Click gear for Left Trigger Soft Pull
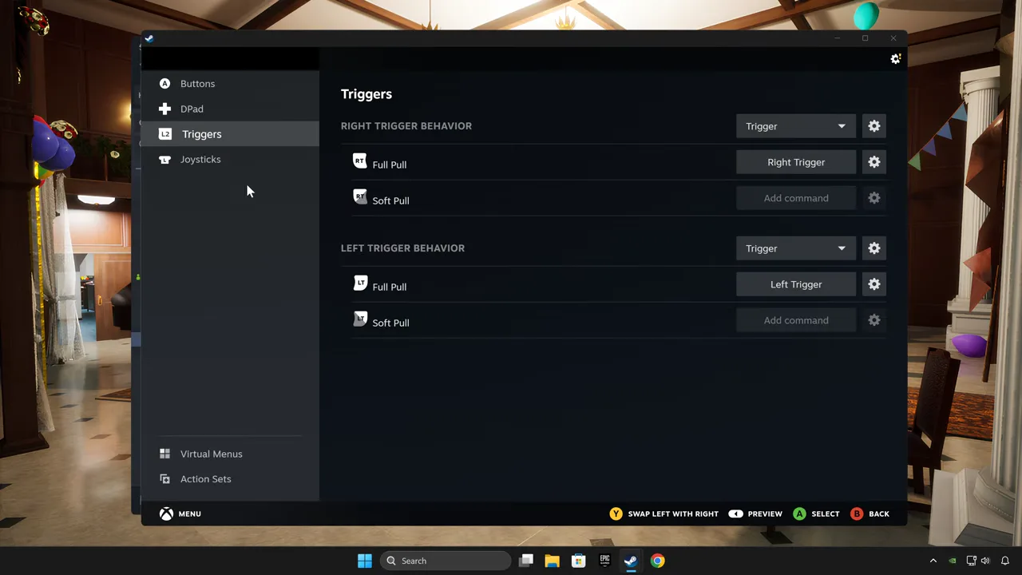The width and height of the screenshot is (1022, 575). coord(874,320)
